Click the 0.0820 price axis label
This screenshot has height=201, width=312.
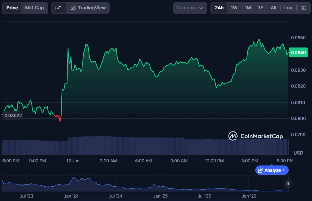coord(298,86)
